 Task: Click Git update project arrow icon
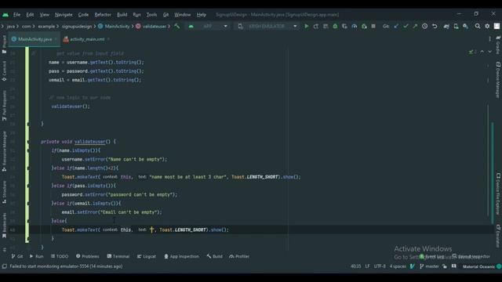coord(396,26)
